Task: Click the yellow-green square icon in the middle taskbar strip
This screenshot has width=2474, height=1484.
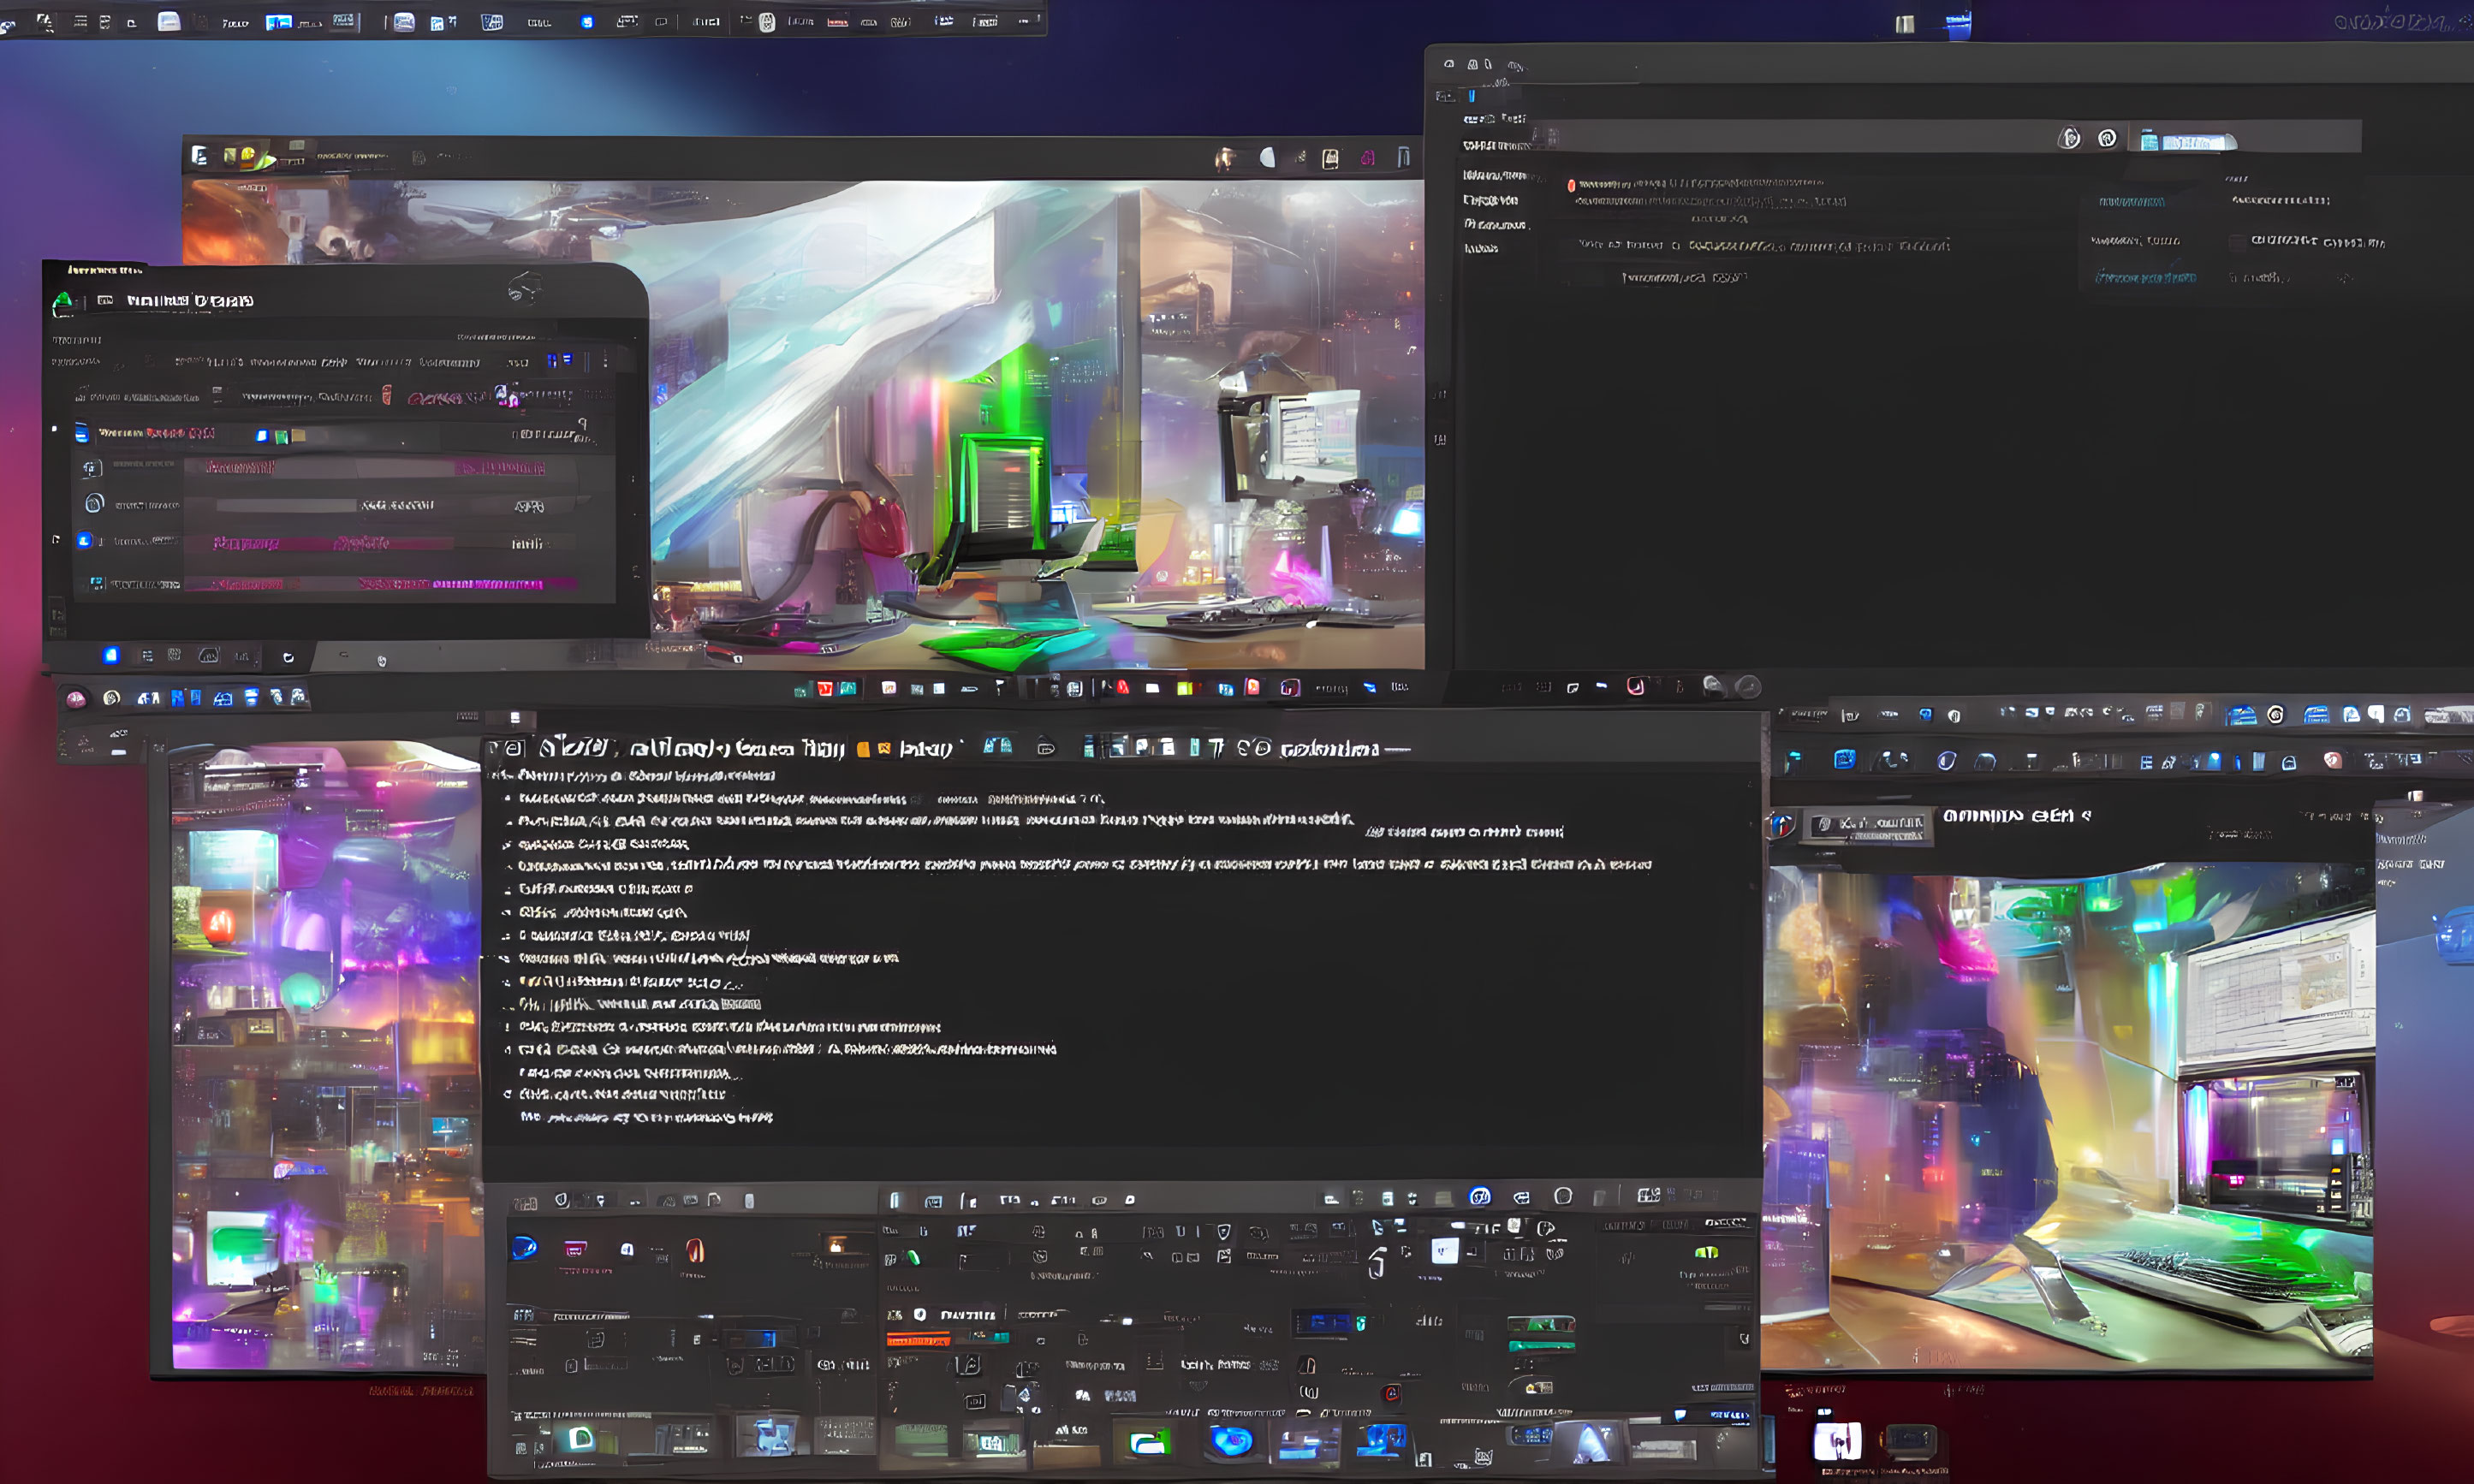Action: click(1184, 688)
